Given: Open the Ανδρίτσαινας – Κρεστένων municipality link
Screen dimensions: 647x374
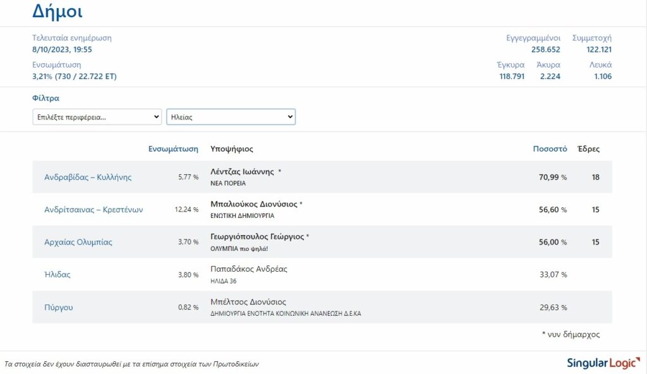Looking at the screenshot, I should pyautogui.click(x=94, y=210).
